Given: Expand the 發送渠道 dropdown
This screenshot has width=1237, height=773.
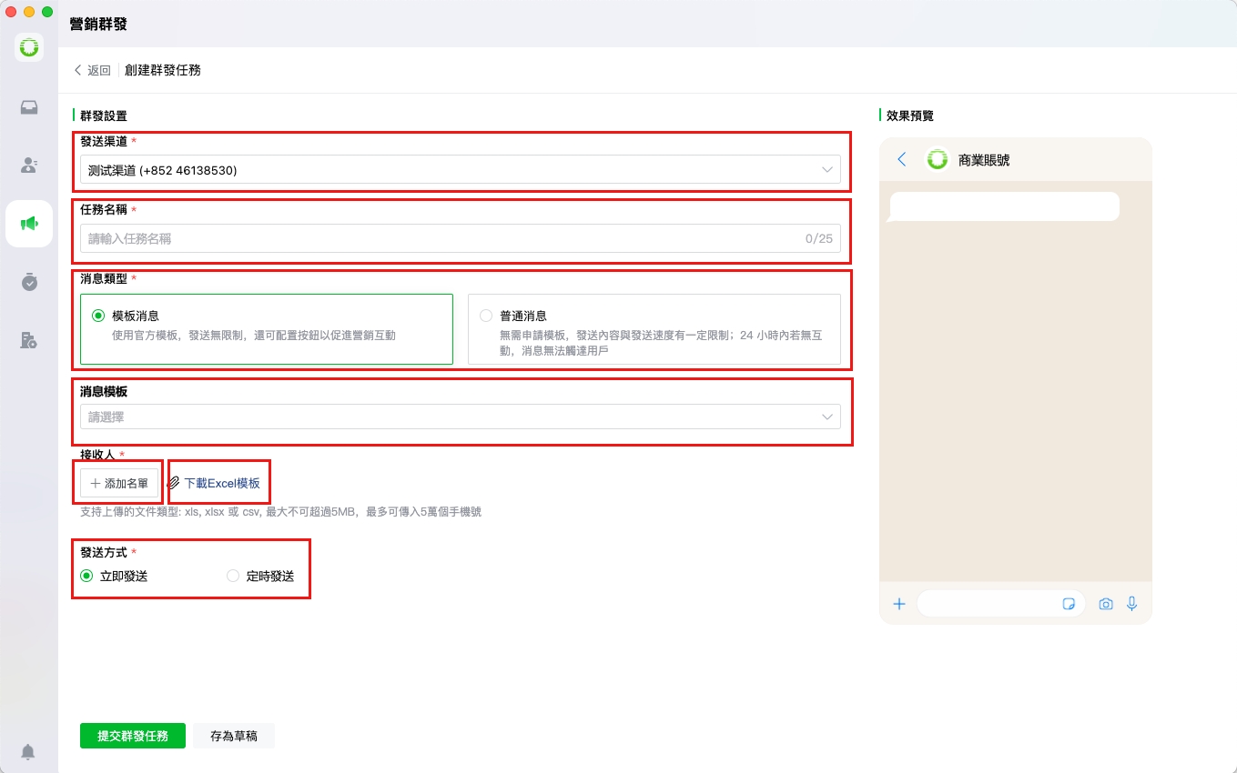Looking at the screenshot, I should 460,170.
